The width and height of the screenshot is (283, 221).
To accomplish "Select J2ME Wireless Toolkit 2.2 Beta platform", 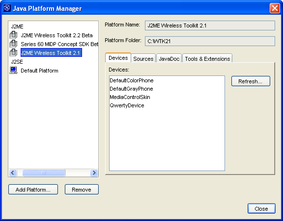I will [x=57, y=35].
